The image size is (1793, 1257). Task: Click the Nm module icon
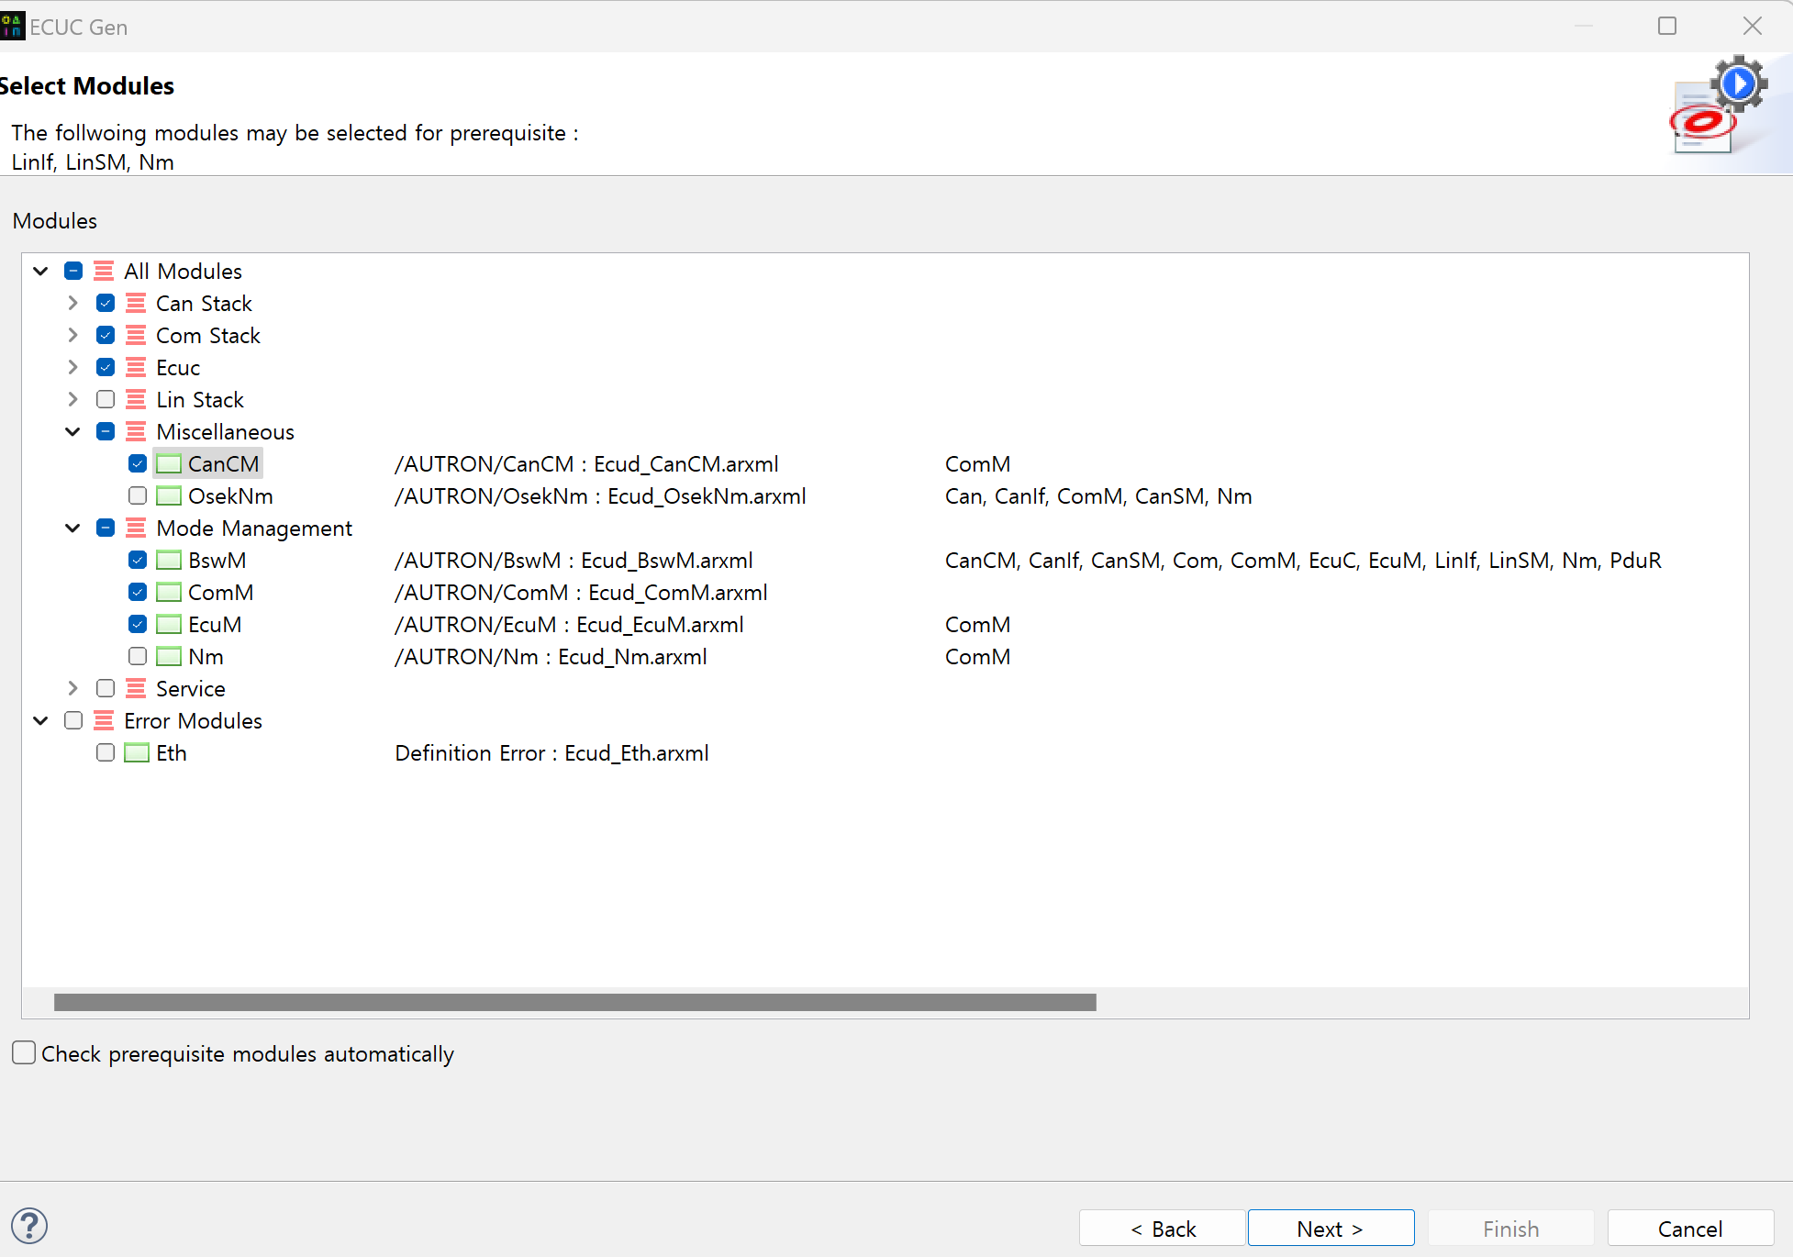[169, 656]
